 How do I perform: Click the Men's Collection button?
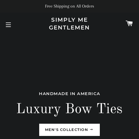[x=69, y=130]
